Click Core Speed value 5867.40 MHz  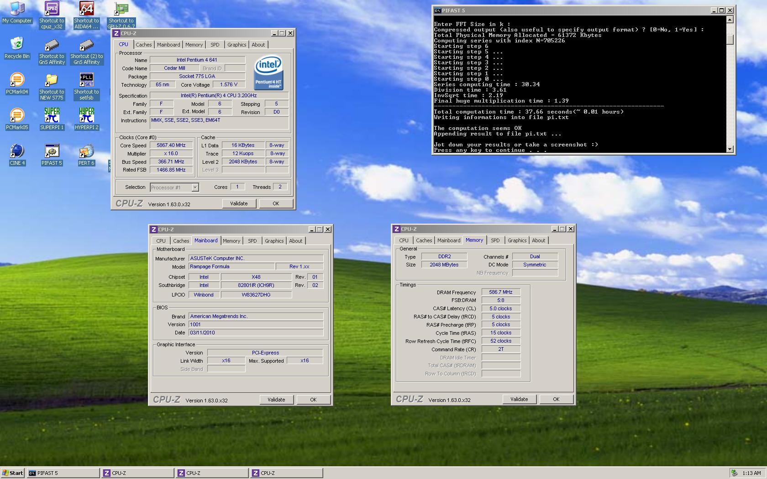[x=171, y=146]
